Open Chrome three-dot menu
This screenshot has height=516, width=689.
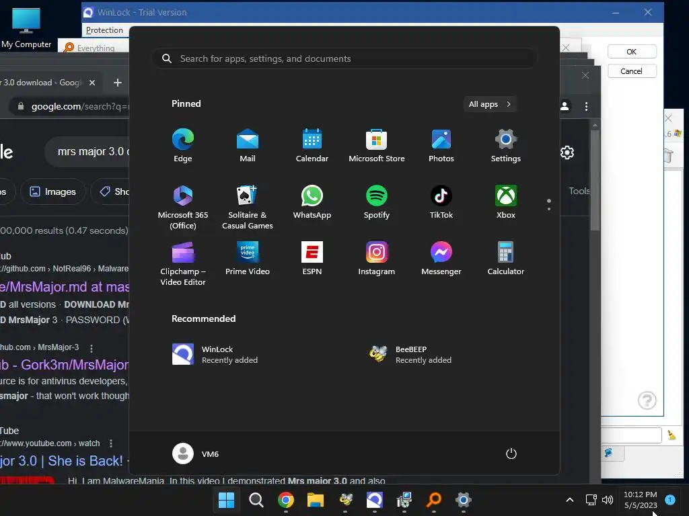[x=586, y=106]
